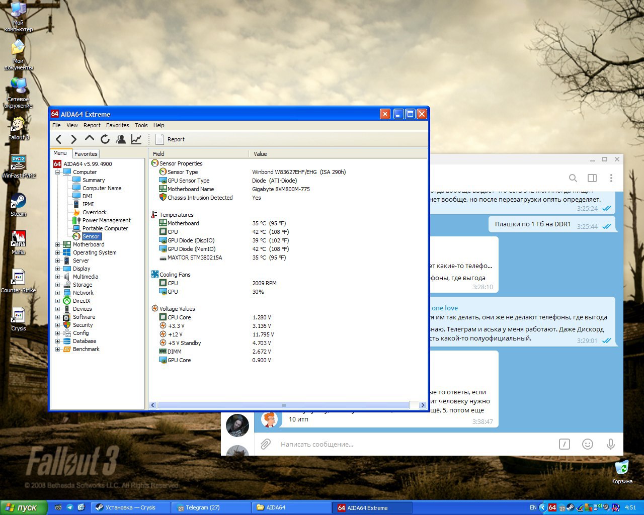Image resolution: width=644 pixels, height=515 pixels.
Task: Open the emoji picker in Telegram
Action: (x=587, y=444)
